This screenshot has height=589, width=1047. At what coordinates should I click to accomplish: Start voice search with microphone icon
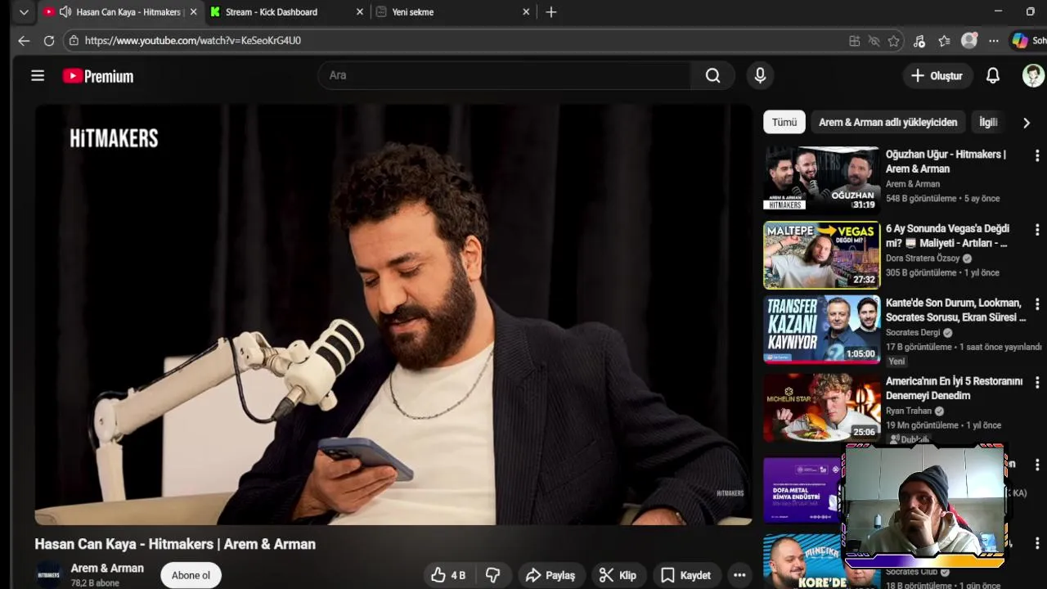760,75
